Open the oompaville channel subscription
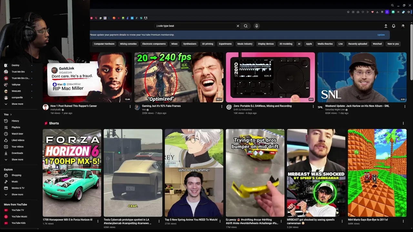Viewport: 413px width, 232px height. pos(17,98)
